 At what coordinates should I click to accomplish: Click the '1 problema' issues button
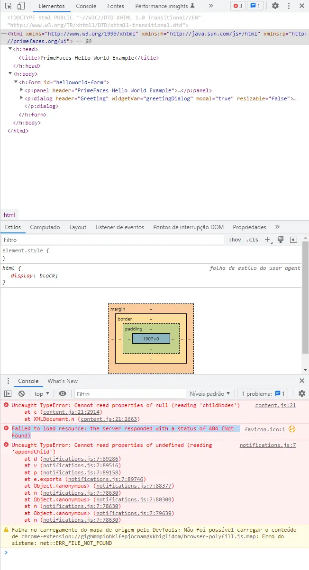point(262,393)
